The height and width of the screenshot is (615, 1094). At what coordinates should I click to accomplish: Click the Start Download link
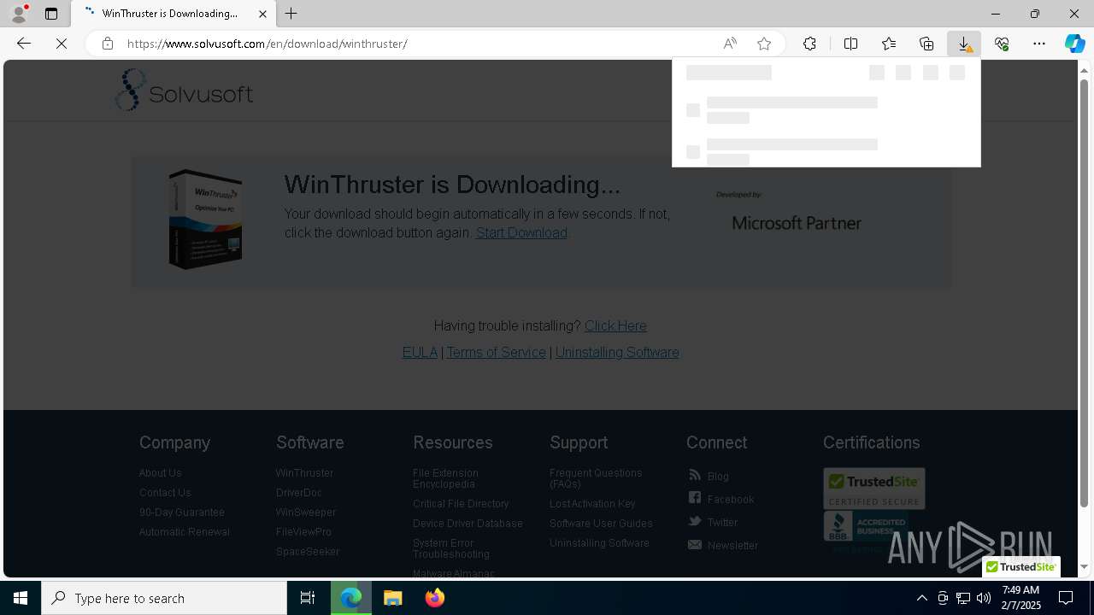(521, 232)
